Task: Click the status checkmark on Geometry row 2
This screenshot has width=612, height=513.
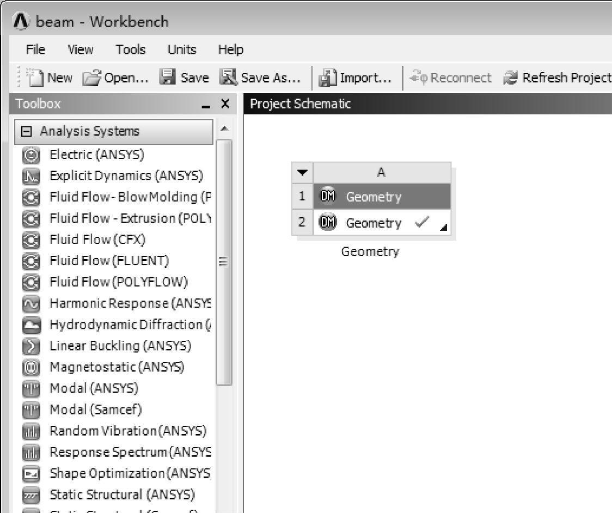Action: (422, 222)
